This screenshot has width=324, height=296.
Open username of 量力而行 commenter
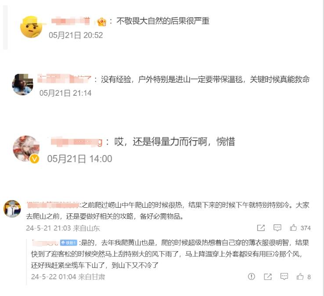(76, 142)
